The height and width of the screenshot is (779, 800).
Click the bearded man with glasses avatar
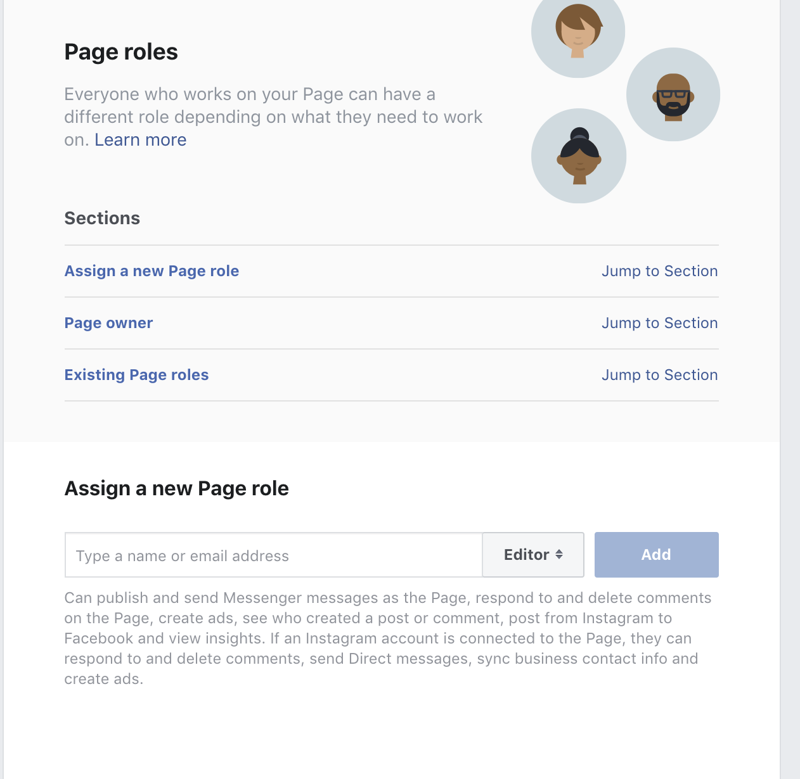pos(673,94)
